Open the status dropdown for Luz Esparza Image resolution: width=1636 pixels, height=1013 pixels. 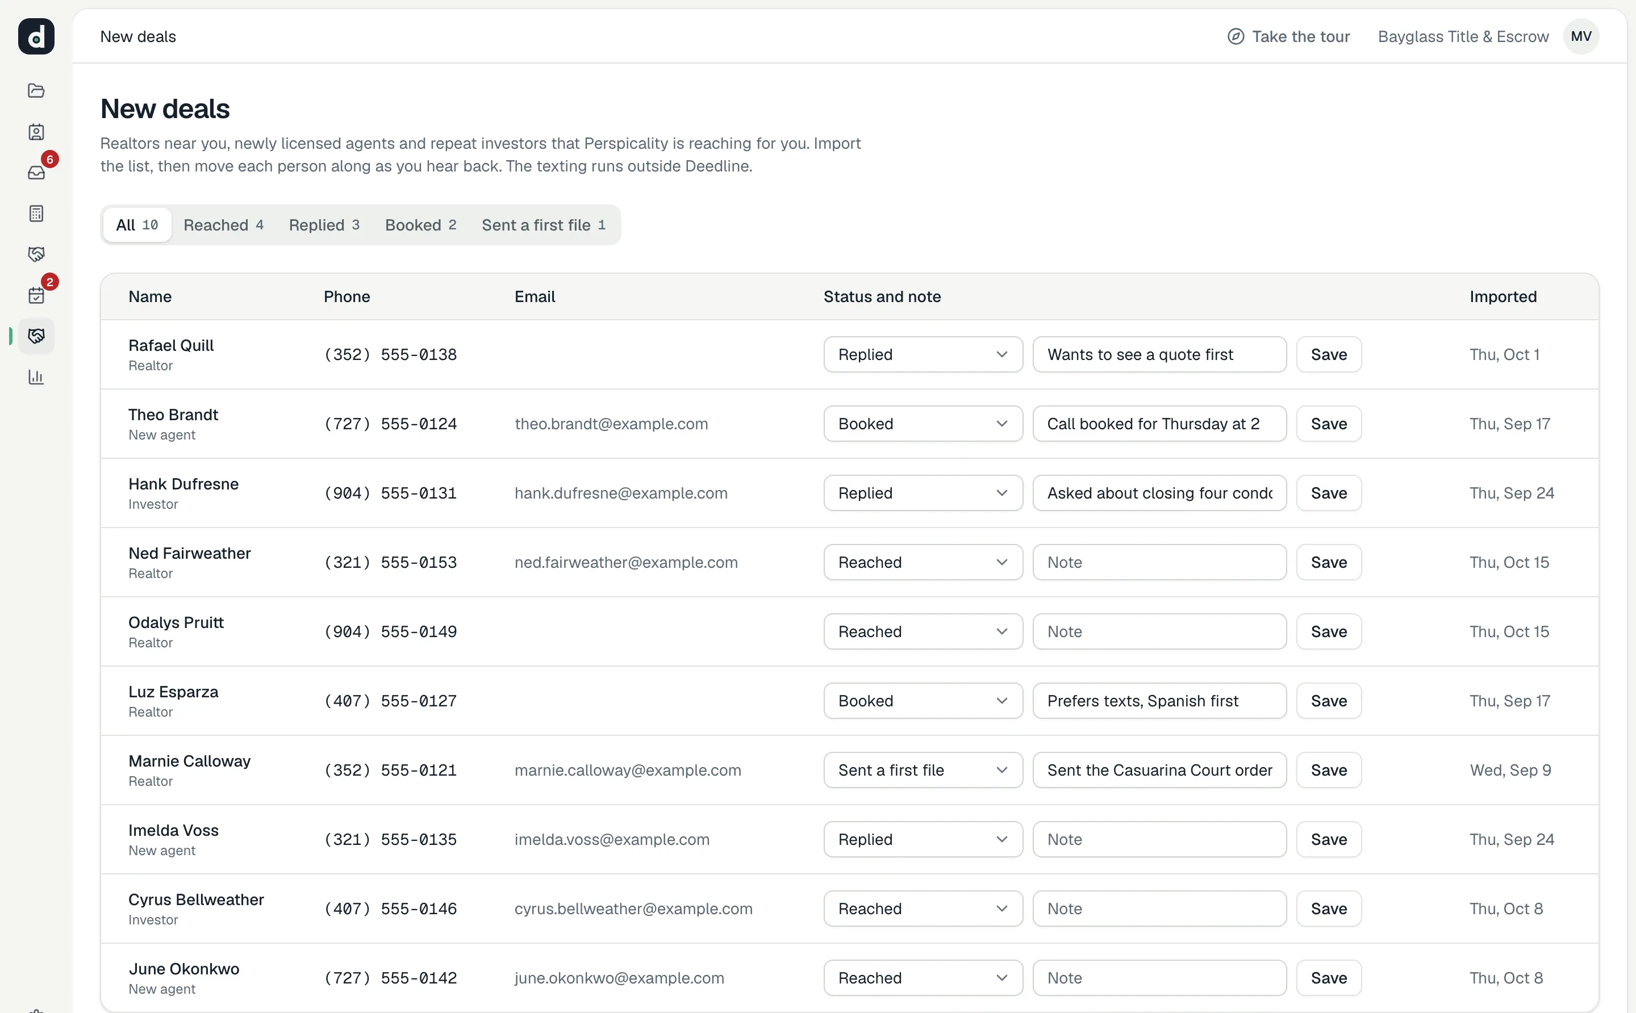923,701
